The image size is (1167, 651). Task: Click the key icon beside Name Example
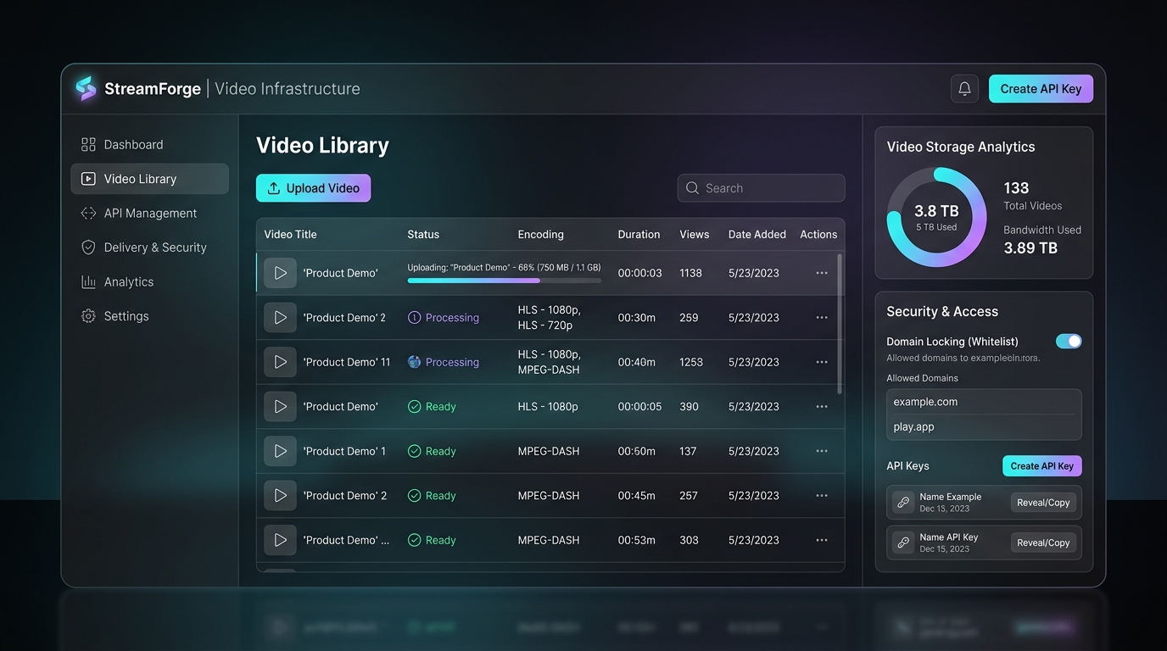click(903, 503)
